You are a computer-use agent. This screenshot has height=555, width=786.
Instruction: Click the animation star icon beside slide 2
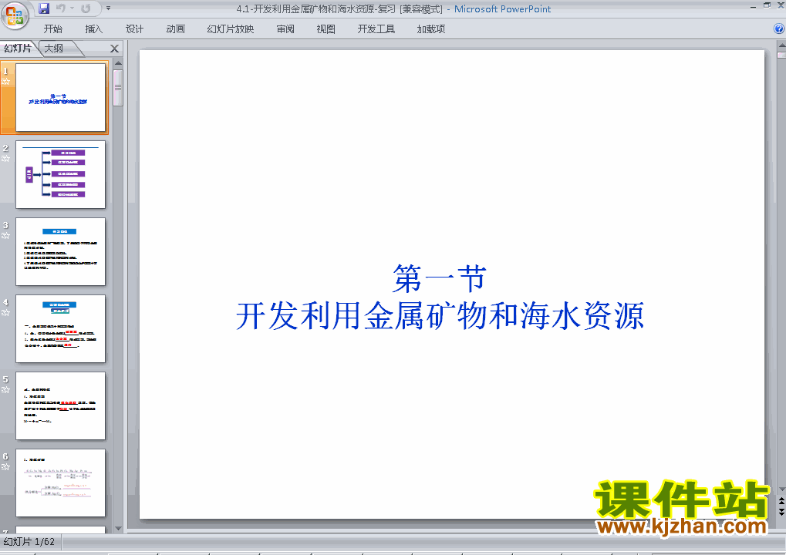(6, 158)
